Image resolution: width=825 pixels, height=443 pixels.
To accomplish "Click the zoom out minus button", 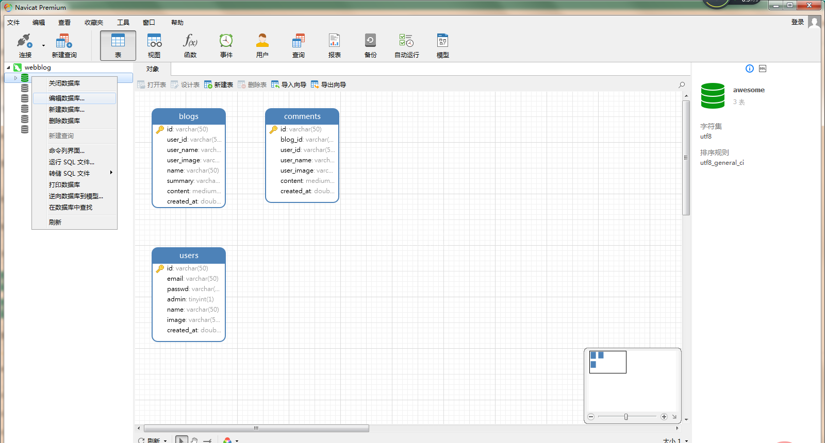I will click(x=591, y=417).
